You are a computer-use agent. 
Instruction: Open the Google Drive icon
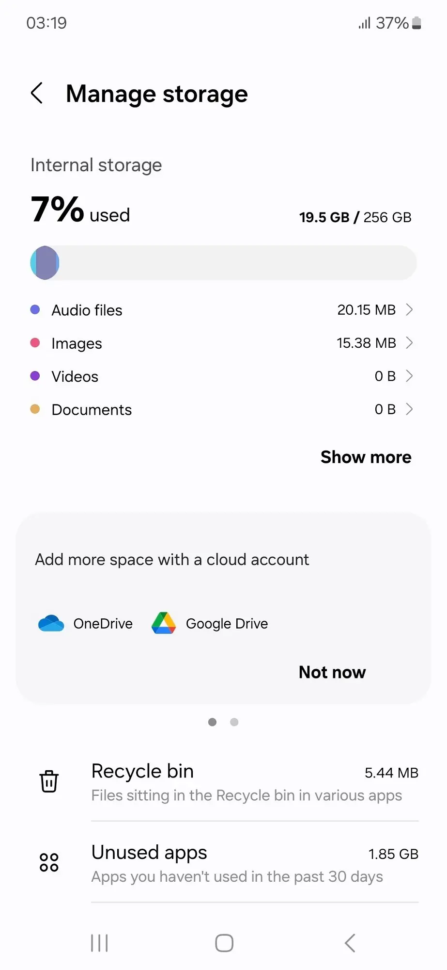[x=164, y=623]
